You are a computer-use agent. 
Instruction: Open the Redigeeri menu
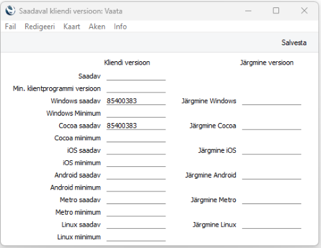40,27
